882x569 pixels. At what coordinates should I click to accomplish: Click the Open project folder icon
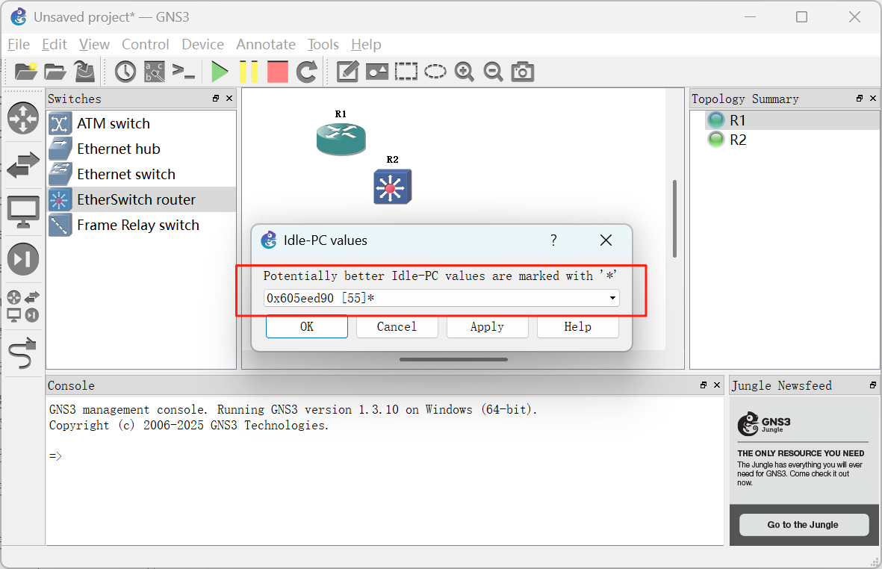(x=55, y=72)
